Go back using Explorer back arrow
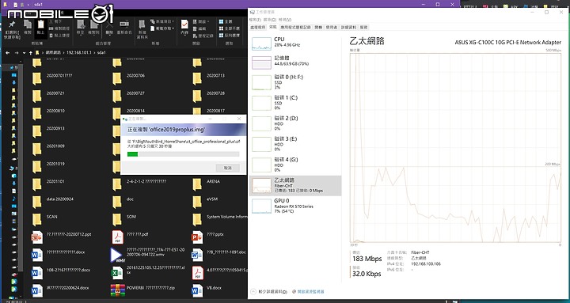Screen dimensions: 570x303 point(7,53)
